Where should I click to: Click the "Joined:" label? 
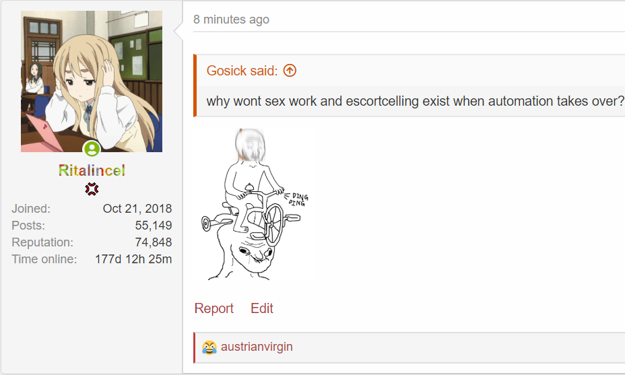(31, 209)
